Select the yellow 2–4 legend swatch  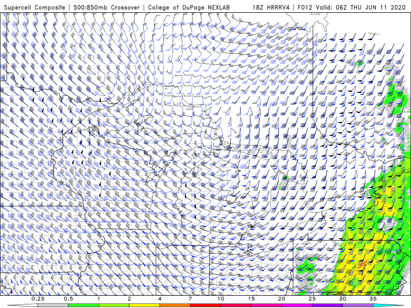pyautogui.click(x=144, y=305)
